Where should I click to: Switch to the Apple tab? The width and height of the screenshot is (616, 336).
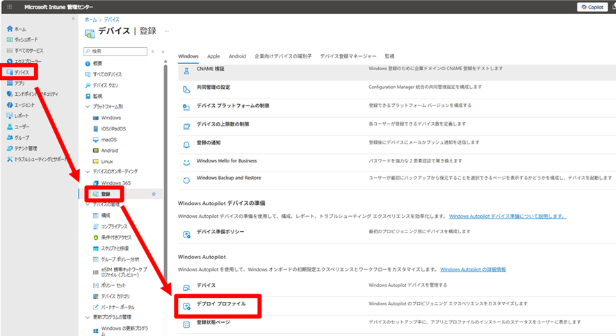pos(213,56)
